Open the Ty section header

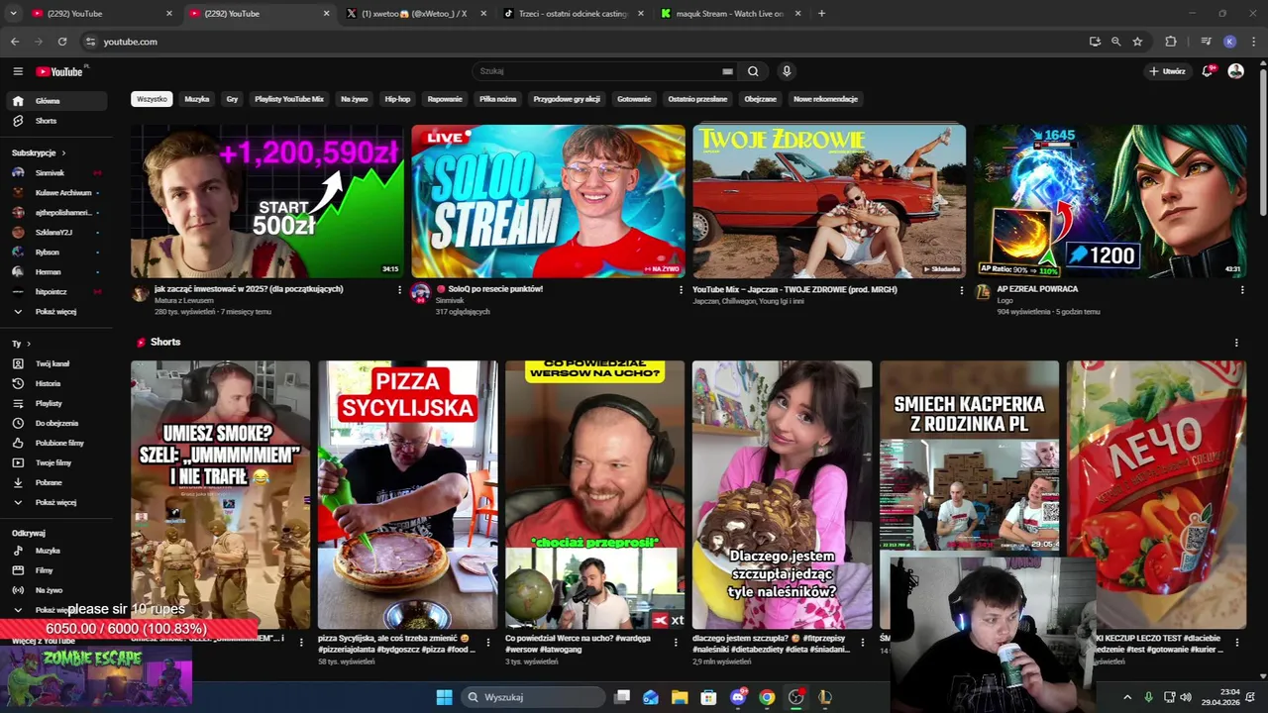[x=21, y=344]
